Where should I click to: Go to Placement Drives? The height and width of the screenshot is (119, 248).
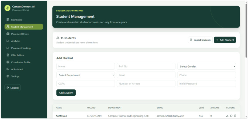point(24,34)
